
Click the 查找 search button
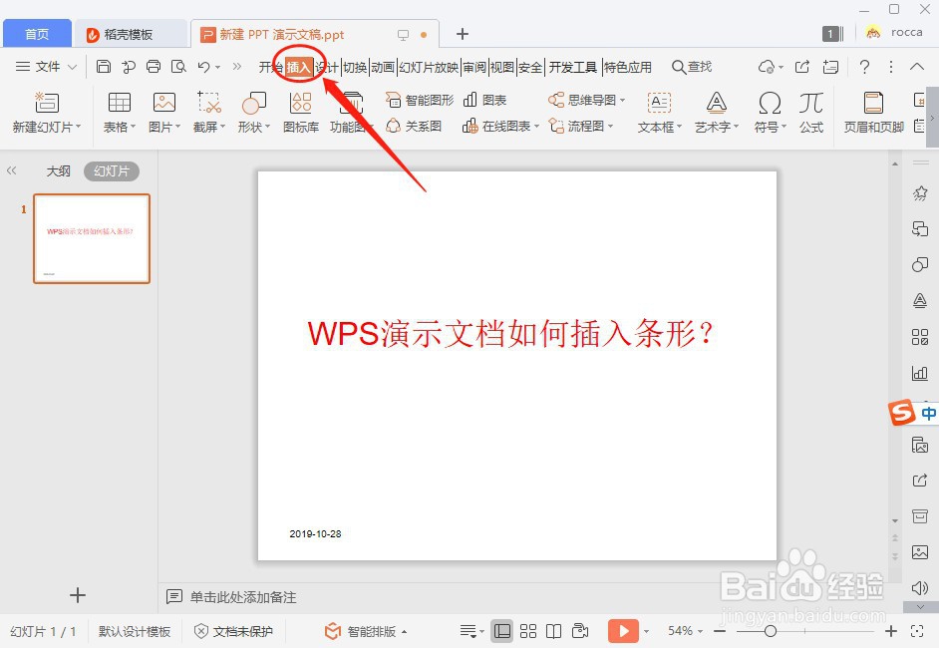[x=692, y=67]
